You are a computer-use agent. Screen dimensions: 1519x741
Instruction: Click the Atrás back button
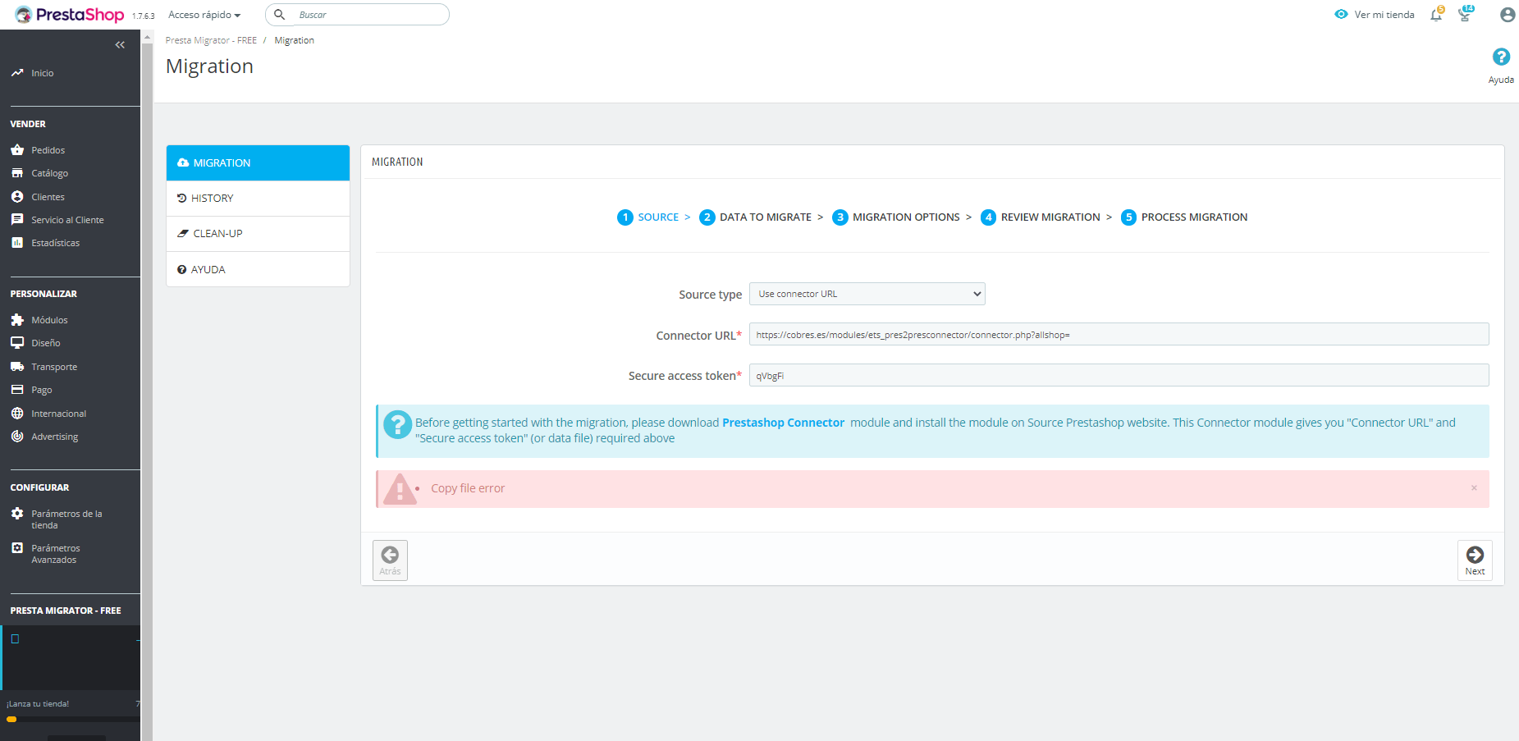tap(390, 560)
